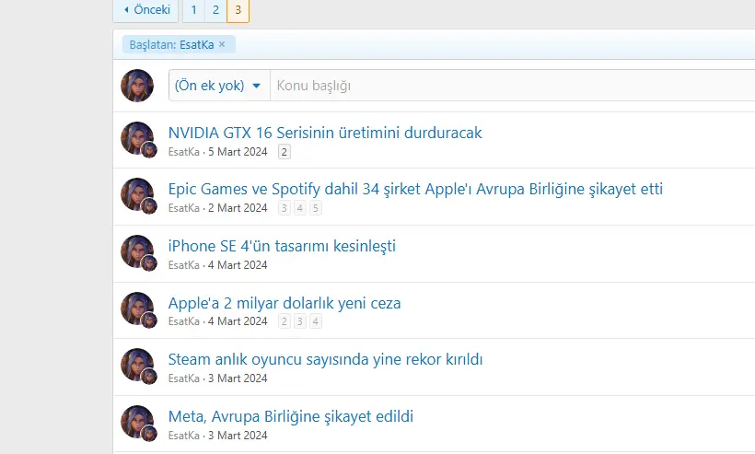
Task: Click 4 Mart 2024 date under iPhone SE 4 thread
Action: click(x=238, y=265)
